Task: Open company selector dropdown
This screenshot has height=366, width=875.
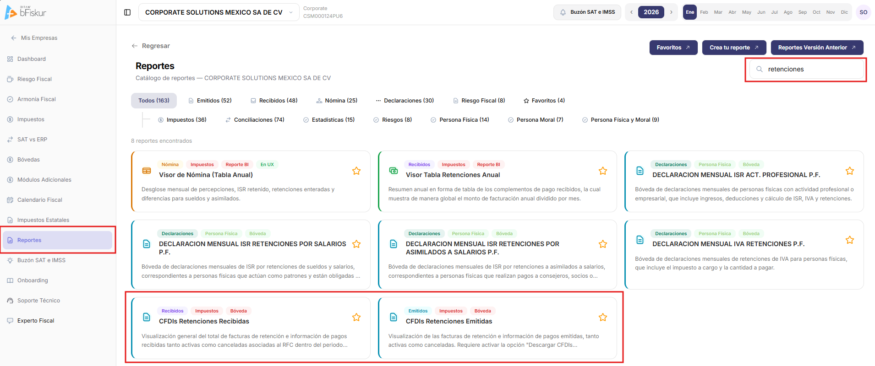Action: pos(219,12)
